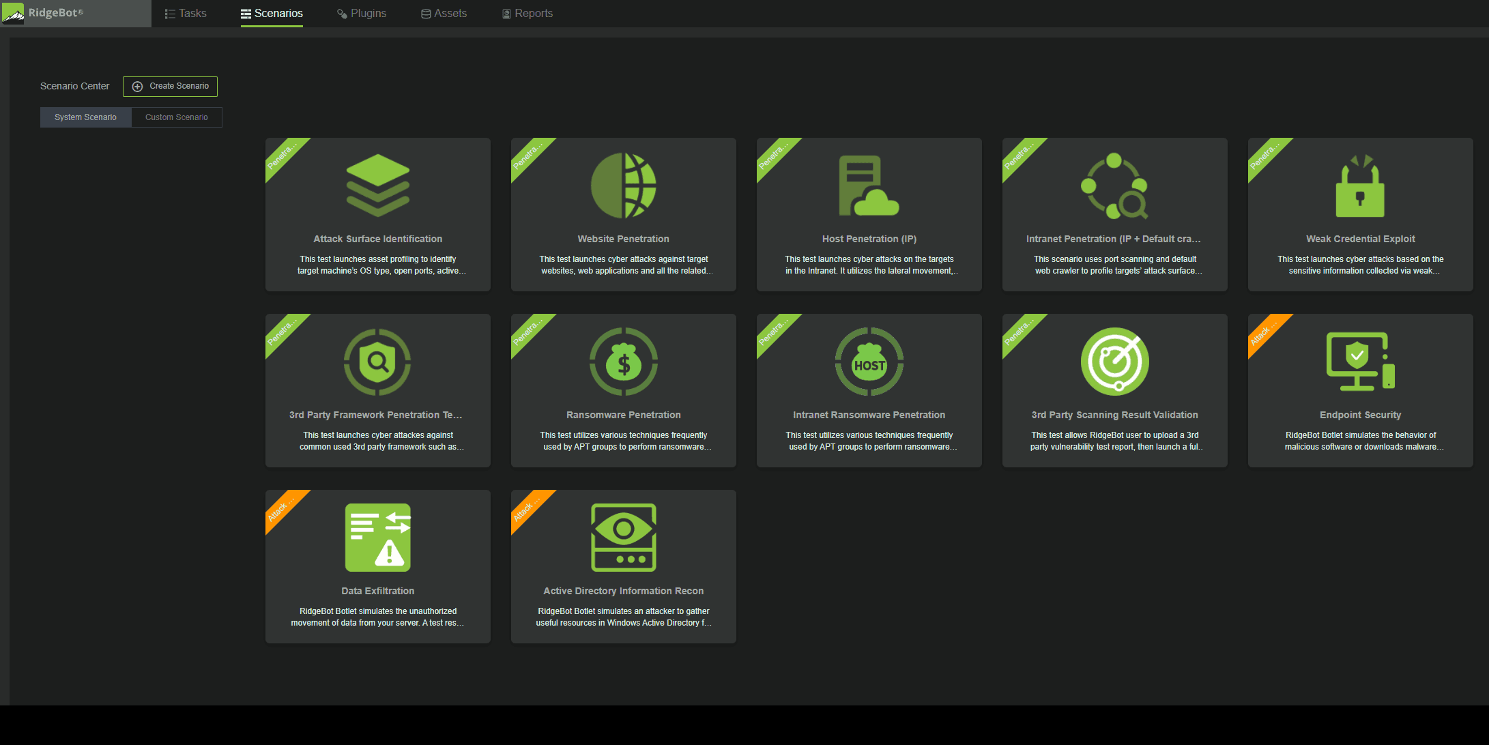The height and width of the screenshot is (745, 1489).
Task: Click description 'RidgeBot Botlet simulates the unauthorized'
Action: [378, 611]
